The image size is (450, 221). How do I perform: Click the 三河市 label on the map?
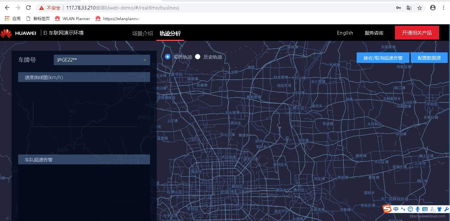point(420,163)
